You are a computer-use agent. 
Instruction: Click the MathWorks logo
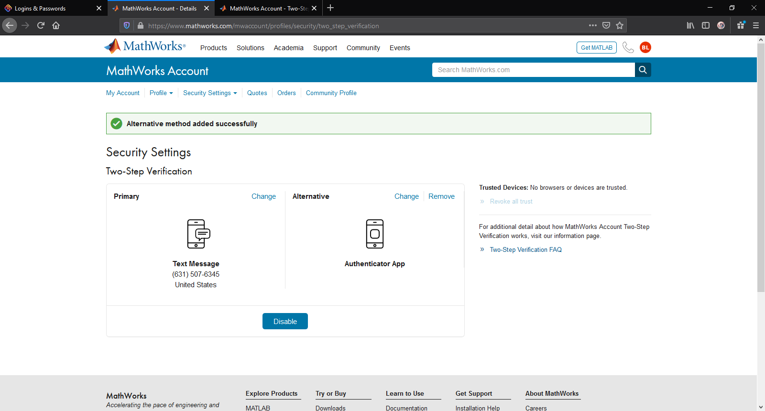[145, 46]
